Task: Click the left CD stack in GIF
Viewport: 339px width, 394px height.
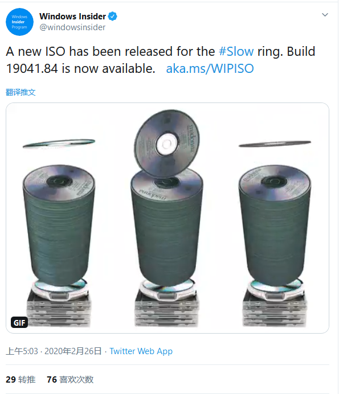Action: click(59, 225)
